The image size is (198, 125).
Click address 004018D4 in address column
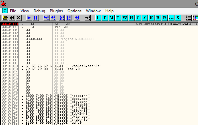point(10,39)
